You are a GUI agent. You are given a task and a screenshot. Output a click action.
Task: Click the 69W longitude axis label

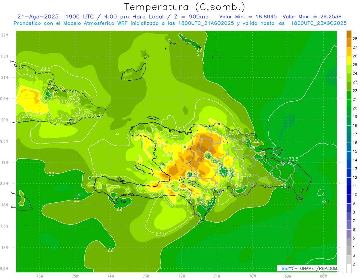point(288,276)
